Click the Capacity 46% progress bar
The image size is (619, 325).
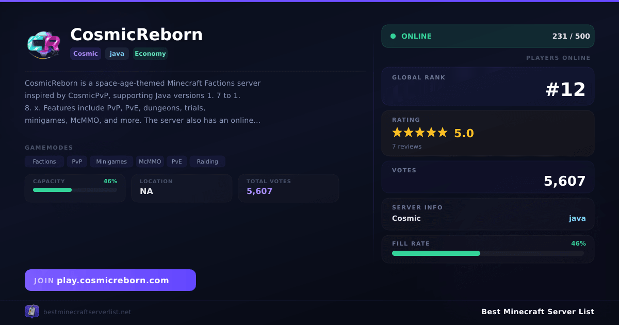coord(75,190)
